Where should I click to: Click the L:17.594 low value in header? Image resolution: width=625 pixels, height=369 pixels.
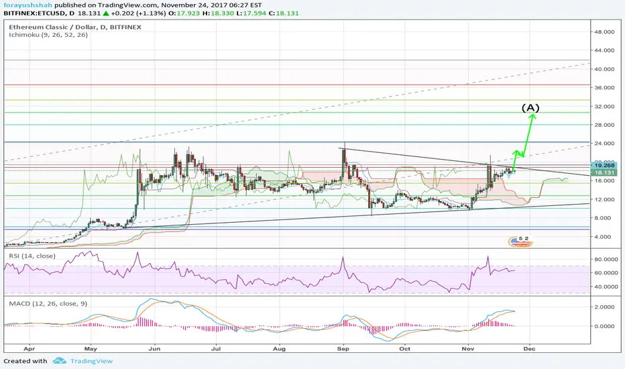(x=251, y=13)
